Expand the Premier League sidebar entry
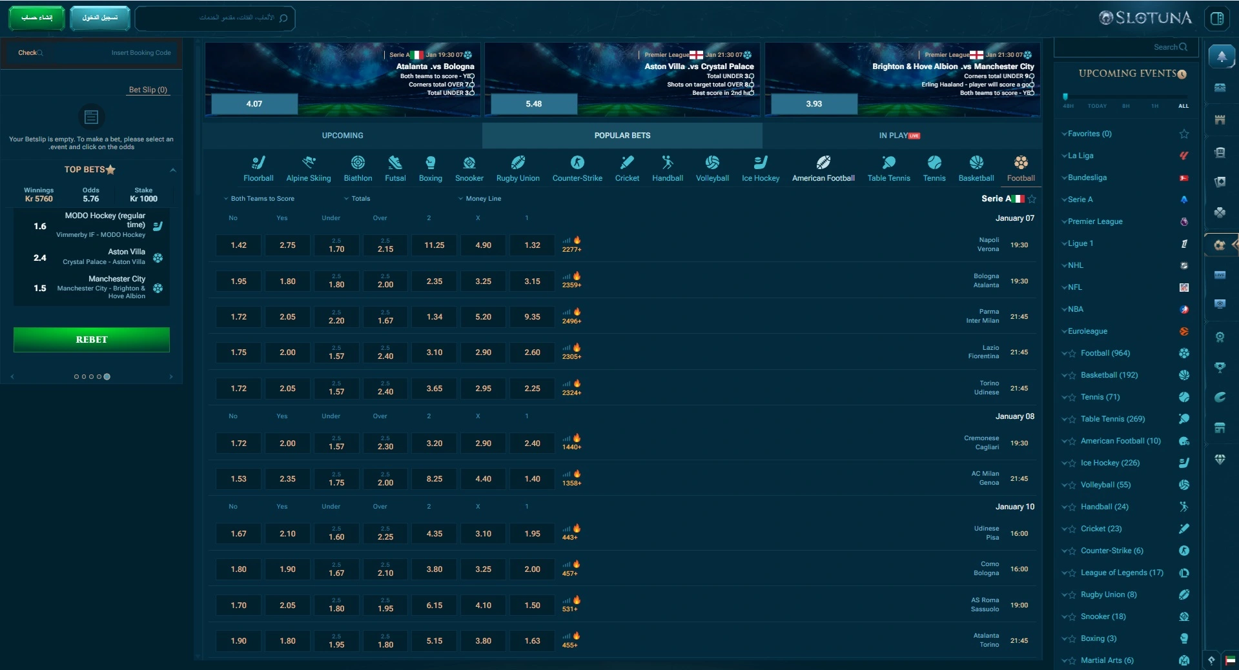This screenshot has width=1239, height=670. (x=1095, y=221)
